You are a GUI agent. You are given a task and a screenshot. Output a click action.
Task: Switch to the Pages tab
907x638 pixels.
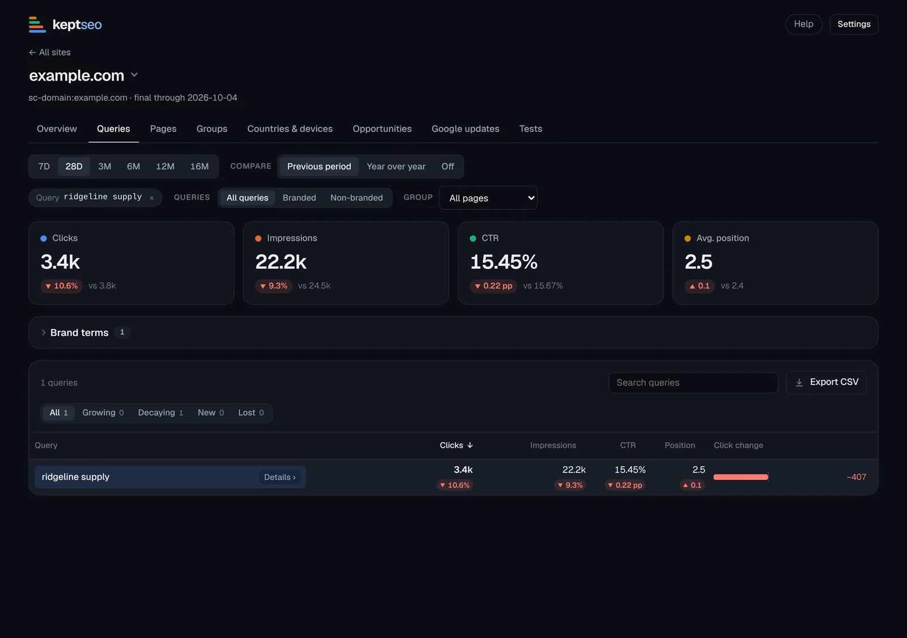pyautogui.click(x=163, y=129)
